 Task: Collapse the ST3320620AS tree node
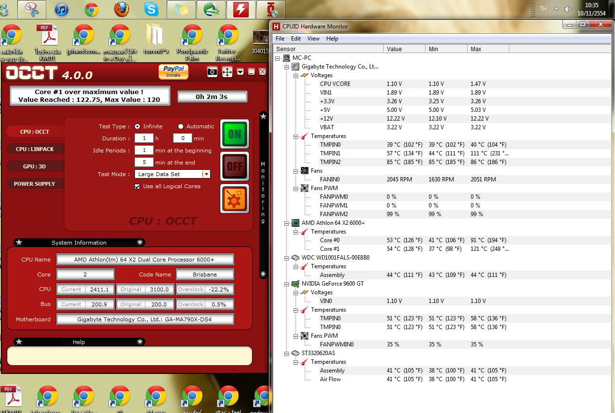point(287,353)
